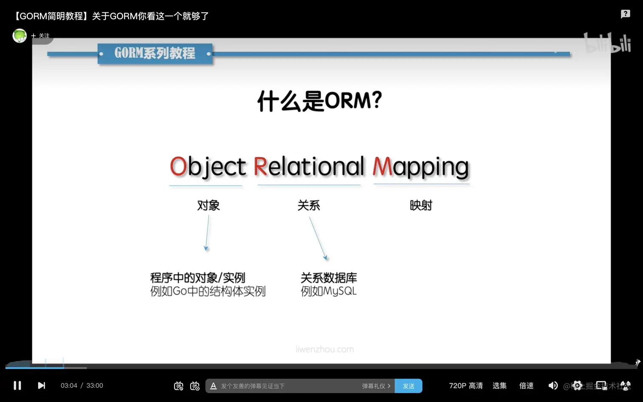Toggle the danmaku display switch
643x402 pixels.
(x=179, y=386)
